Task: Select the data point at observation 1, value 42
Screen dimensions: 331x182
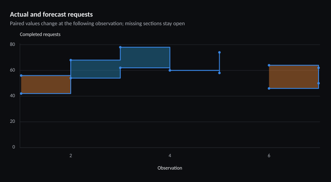Action: point(21,93)
